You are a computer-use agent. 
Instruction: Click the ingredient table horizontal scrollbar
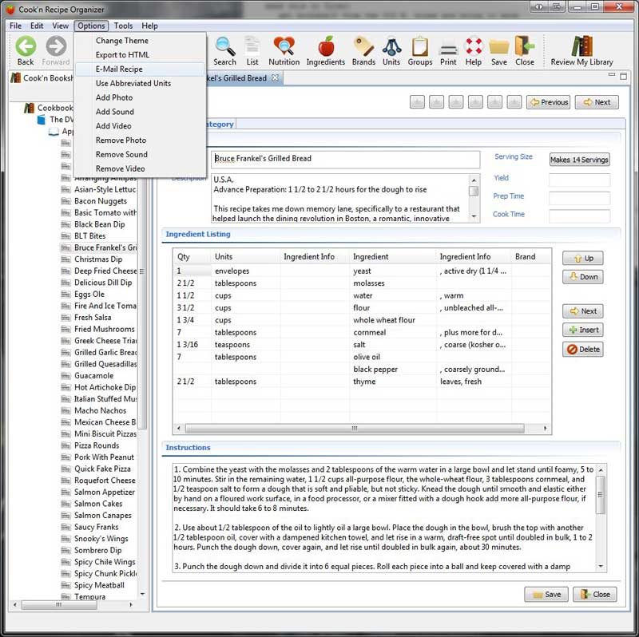355,428
